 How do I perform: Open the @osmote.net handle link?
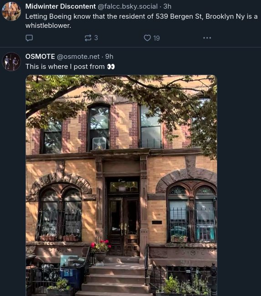coord(78,57)
